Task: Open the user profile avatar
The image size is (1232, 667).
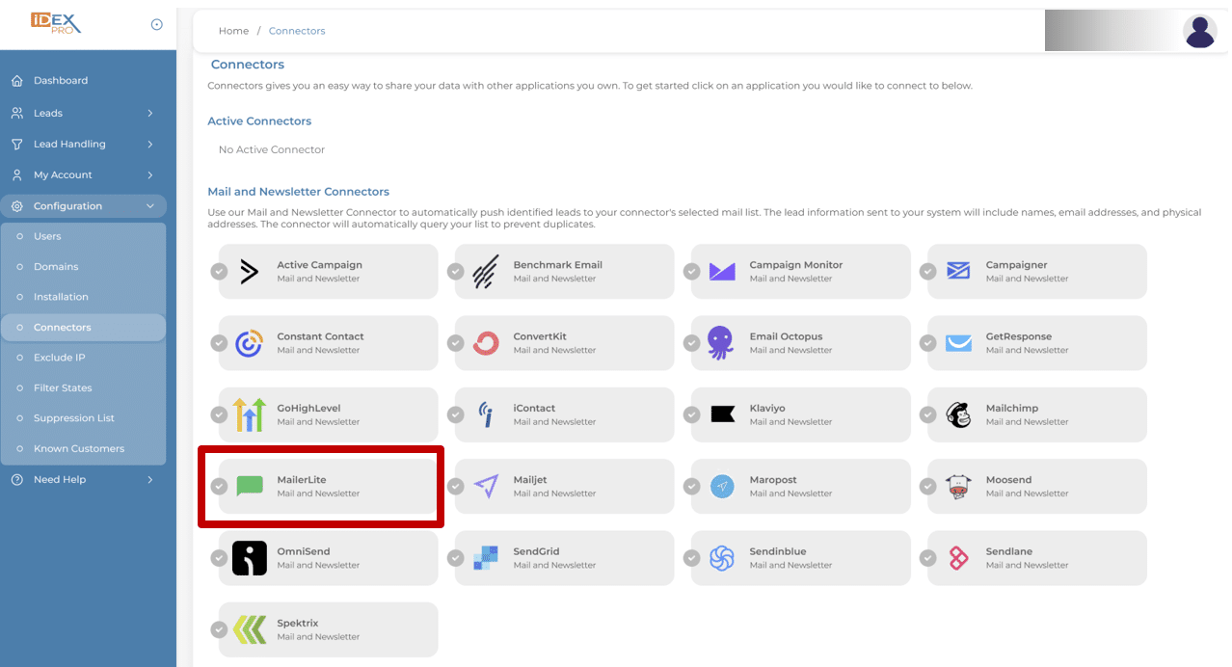Action: tap(1199, 31)
